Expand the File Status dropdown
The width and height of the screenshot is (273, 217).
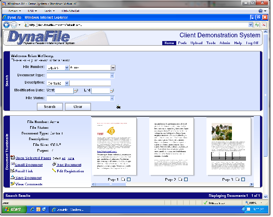point(112,99)
